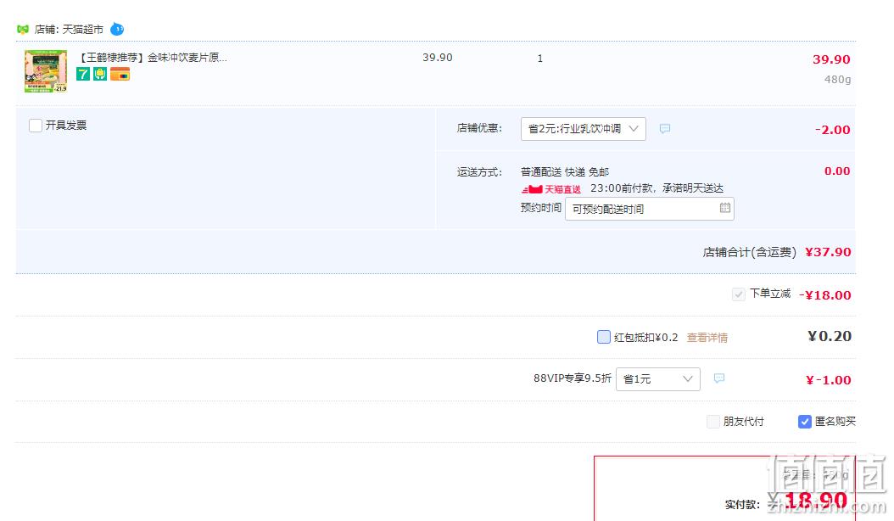Viewport: 894px width, 521px height.
Task: Click the note icon beside 店铺优惠 dropdown
Action: point(665,129)
